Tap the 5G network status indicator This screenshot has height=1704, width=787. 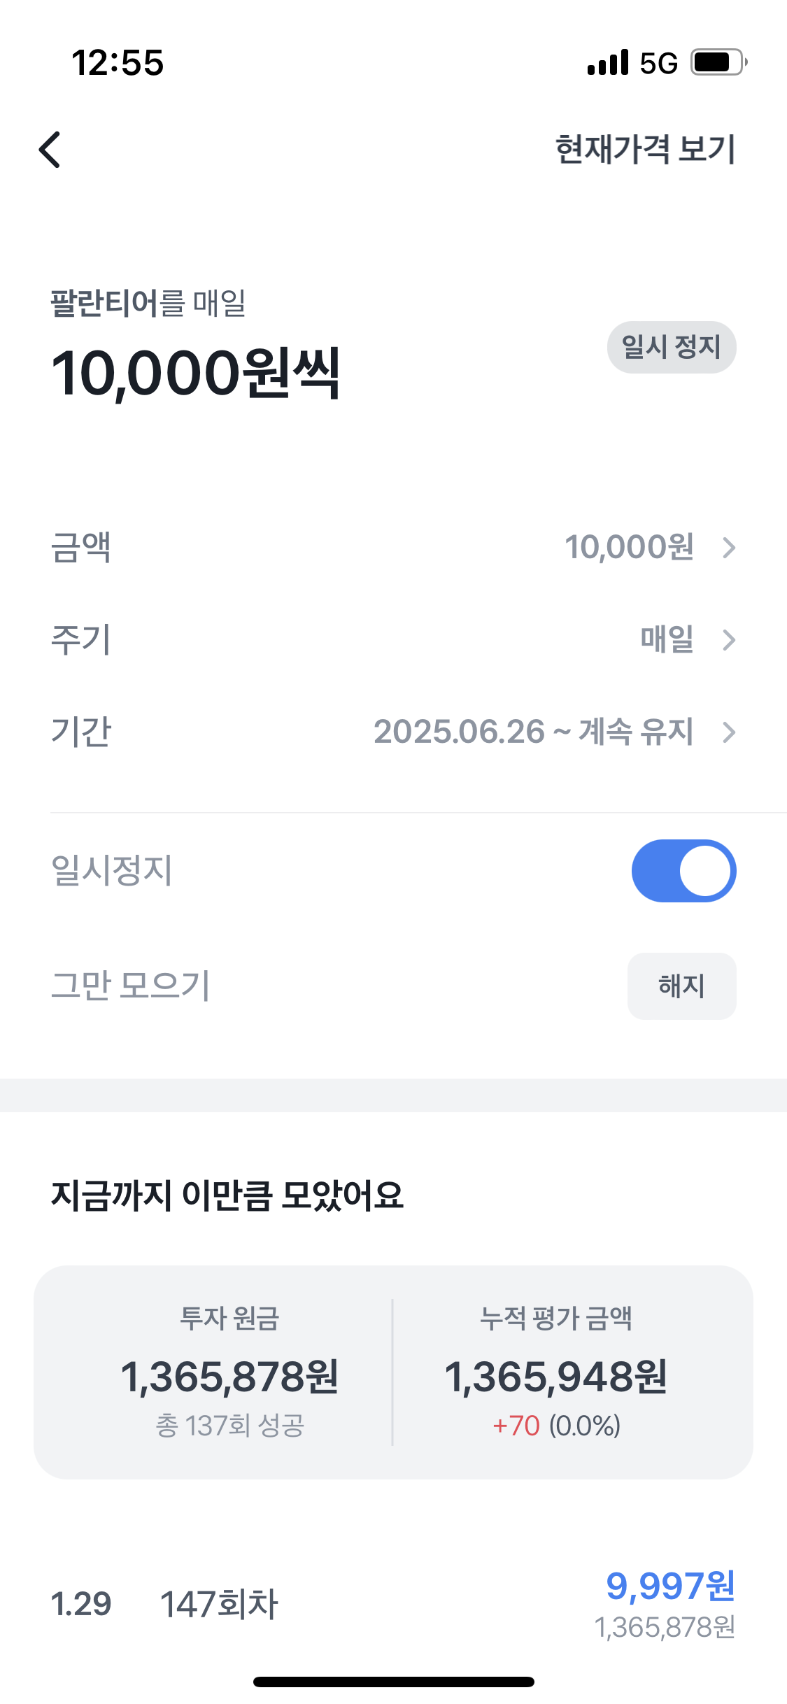point(658,63)
